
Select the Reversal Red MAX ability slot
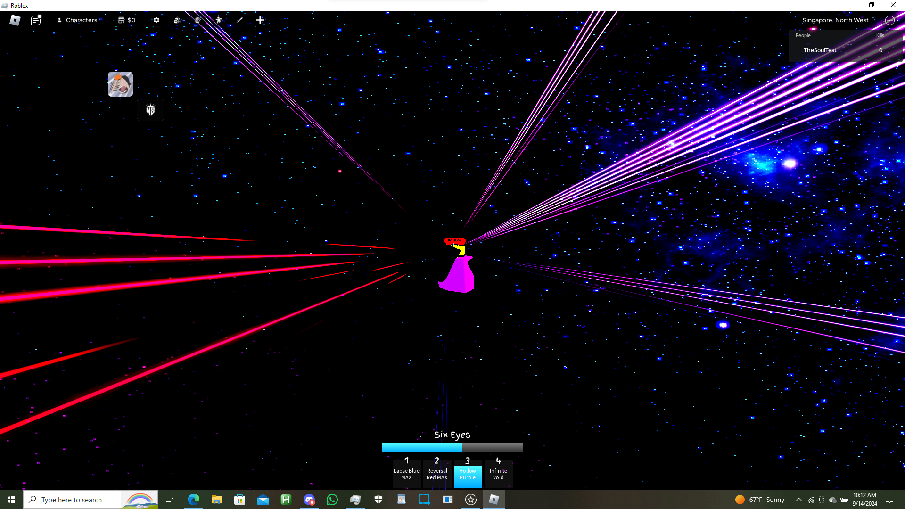click(437, 473)
